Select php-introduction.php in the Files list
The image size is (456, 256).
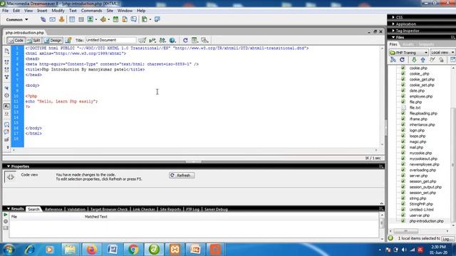426,221
